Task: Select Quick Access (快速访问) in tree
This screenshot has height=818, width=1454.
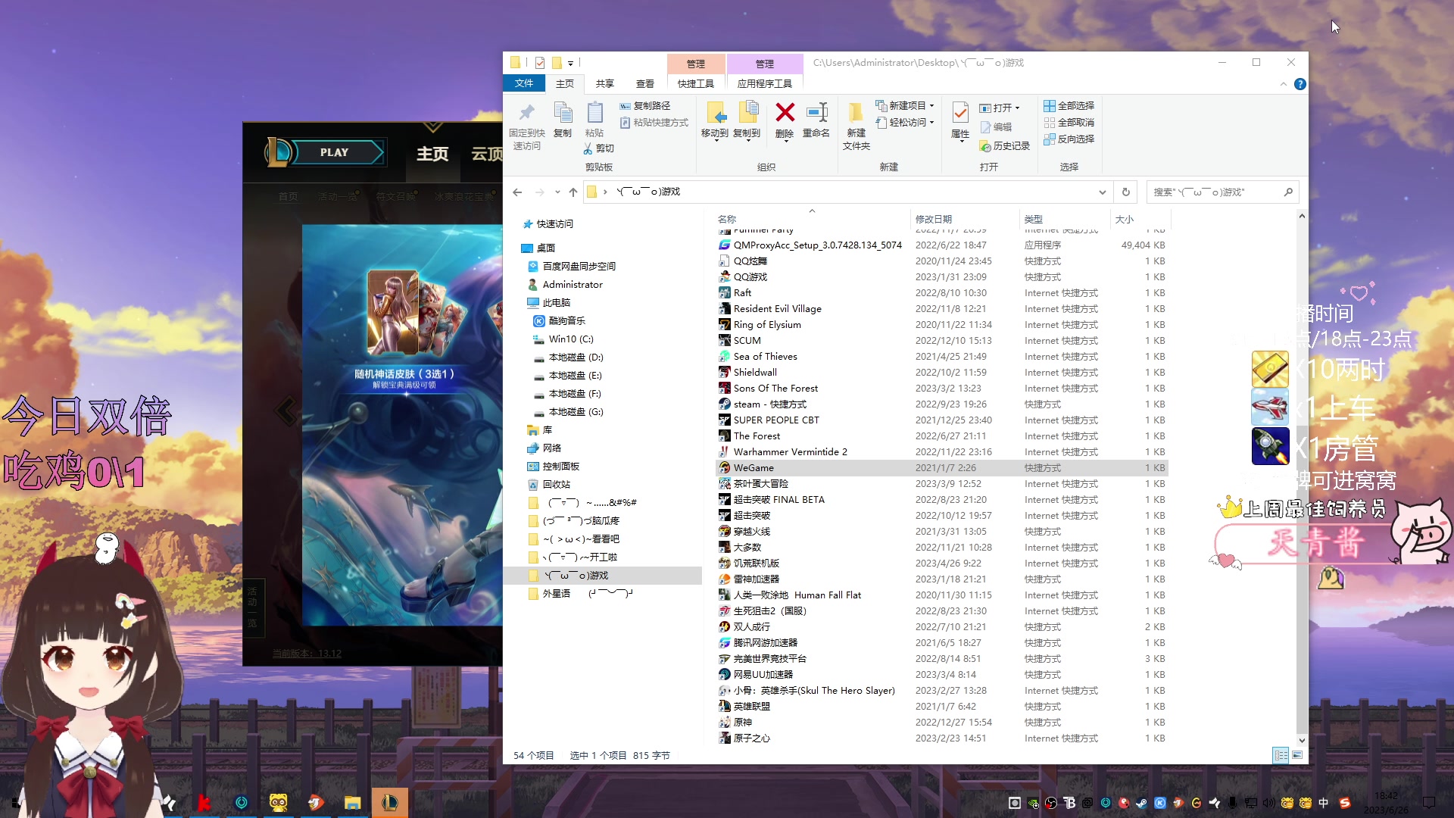Action: (x=555, y=224)
